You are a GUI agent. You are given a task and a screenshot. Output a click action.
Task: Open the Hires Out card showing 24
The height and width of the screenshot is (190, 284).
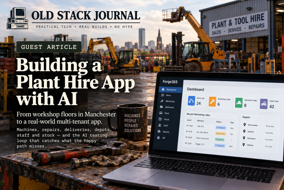[x=196, y=101]
